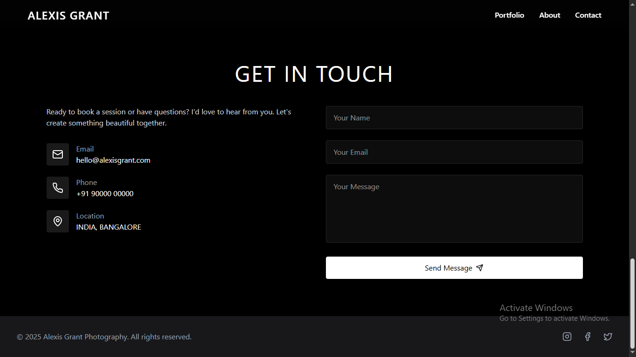Open the Contact navigation link

[588, 15]
